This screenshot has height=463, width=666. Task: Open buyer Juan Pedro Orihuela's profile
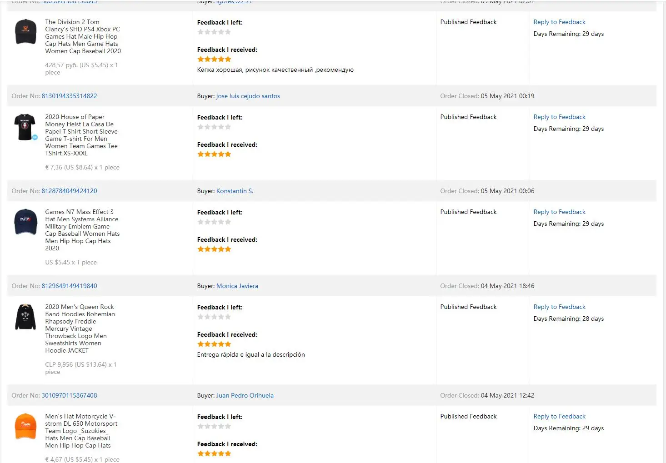[x=245, y=395]
